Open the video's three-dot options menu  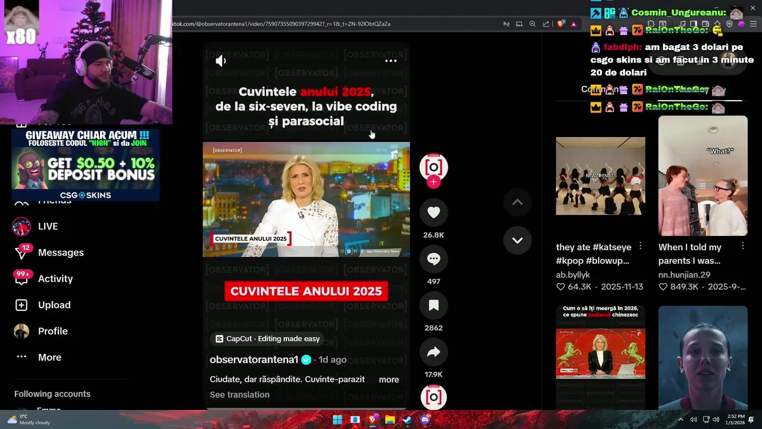(391, 61)
